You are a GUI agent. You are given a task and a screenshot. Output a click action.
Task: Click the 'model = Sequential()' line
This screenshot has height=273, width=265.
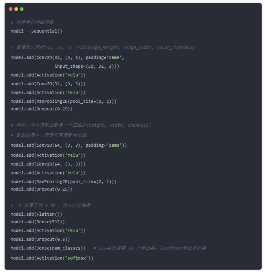coord(36,31)
